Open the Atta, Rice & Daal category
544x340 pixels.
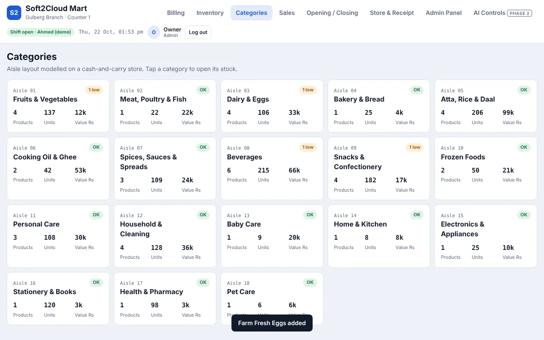point(486,106)
